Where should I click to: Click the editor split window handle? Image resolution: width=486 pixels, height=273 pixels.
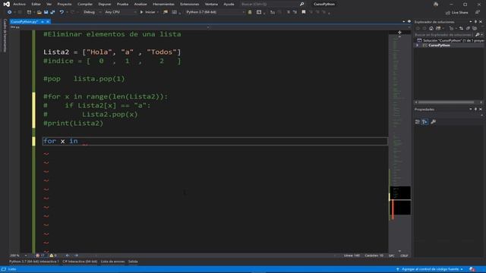(399, 32)
